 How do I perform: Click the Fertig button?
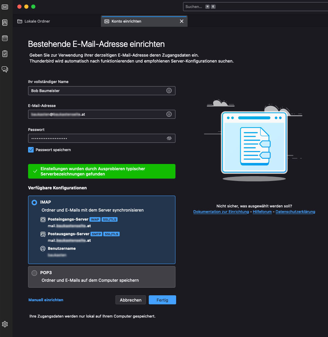pos(162,300)
